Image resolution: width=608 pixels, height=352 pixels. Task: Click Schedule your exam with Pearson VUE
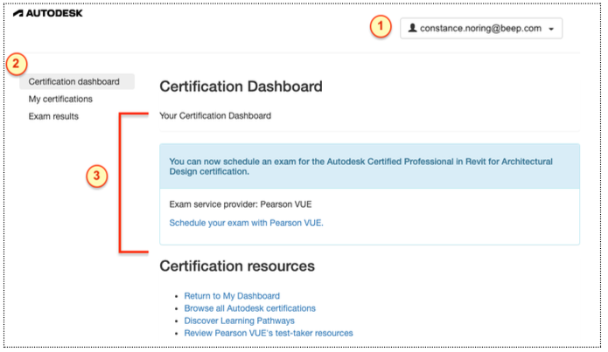pos(246,223)
